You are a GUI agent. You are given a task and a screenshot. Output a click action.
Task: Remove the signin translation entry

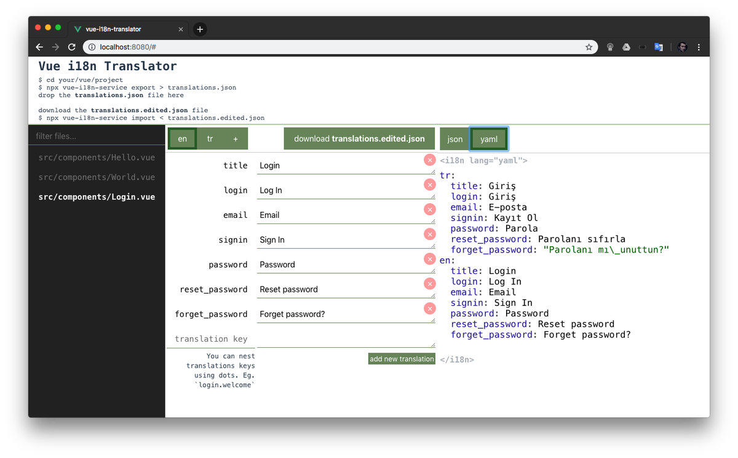click(x=430, y=234)
